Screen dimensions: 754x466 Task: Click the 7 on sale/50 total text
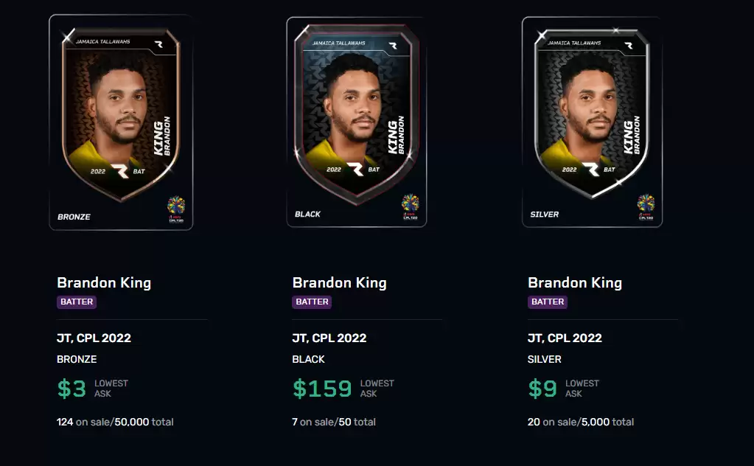coord(334,422)
